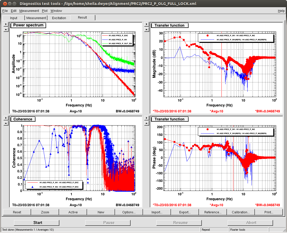Click right-arrow expander beside top Transfer function plot
Image resolution: width=287 pixels, height=233 pixels.
[147, 24]
